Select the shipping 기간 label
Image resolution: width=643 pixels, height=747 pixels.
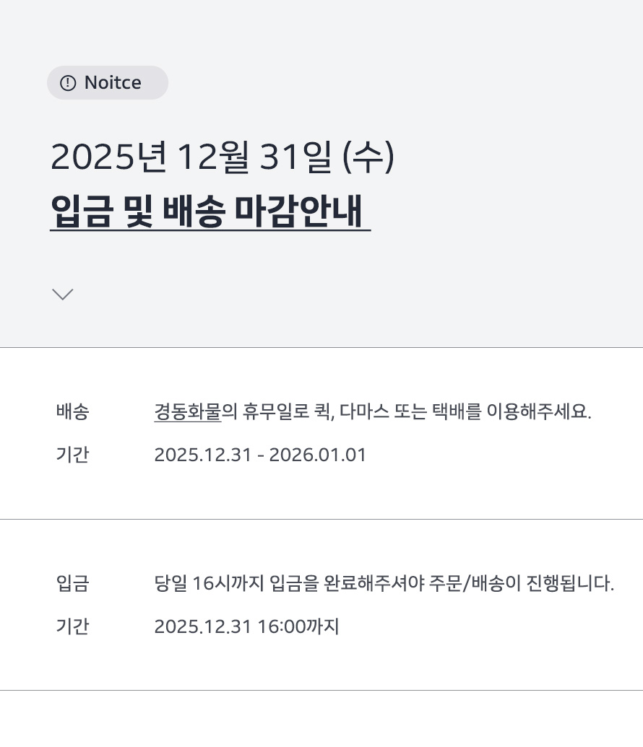pyautogui.click(x=72, y=455)
